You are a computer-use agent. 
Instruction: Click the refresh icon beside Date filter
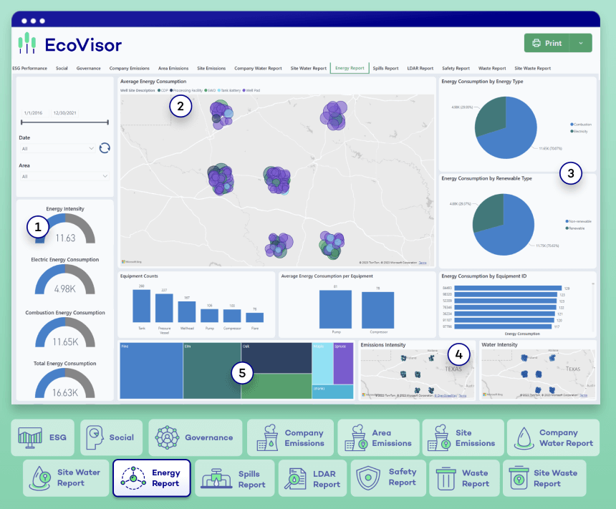[105, 148]
